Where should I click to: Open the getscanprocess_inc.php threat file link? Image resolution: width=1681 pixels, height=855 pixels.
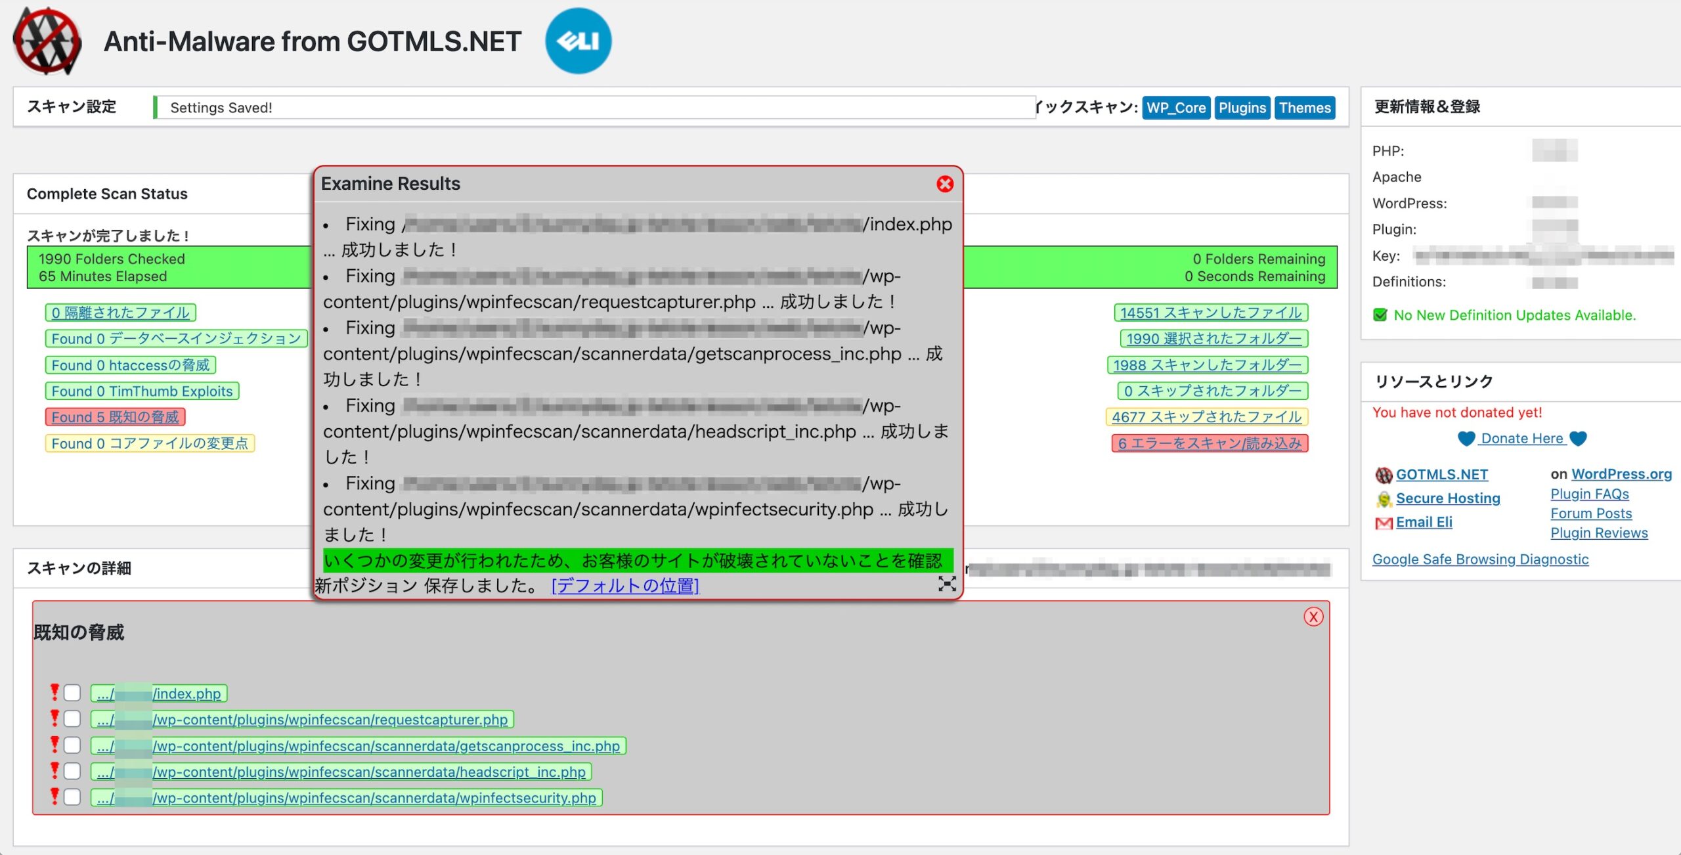coord(359,746)
